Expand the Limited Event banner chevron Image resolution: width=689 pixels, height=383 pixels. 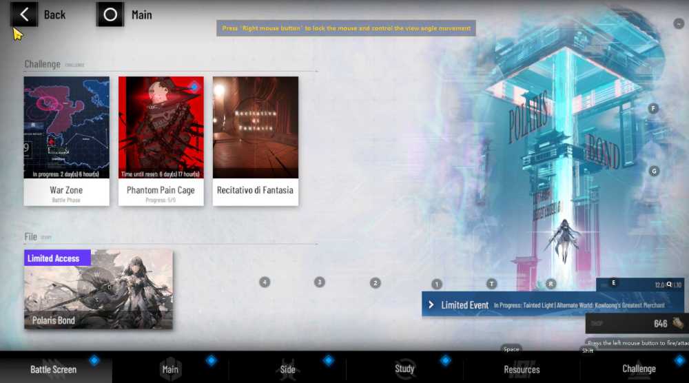(431, 304)
